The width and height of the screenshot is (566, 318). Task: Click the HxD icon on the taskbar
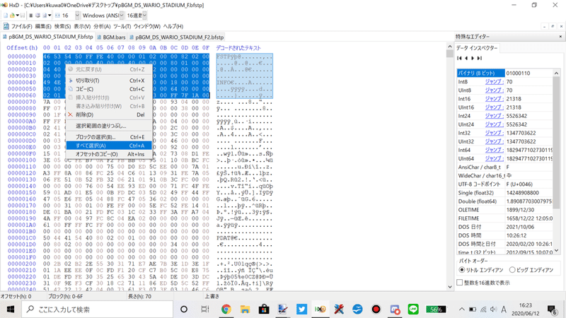coord(320,310)
